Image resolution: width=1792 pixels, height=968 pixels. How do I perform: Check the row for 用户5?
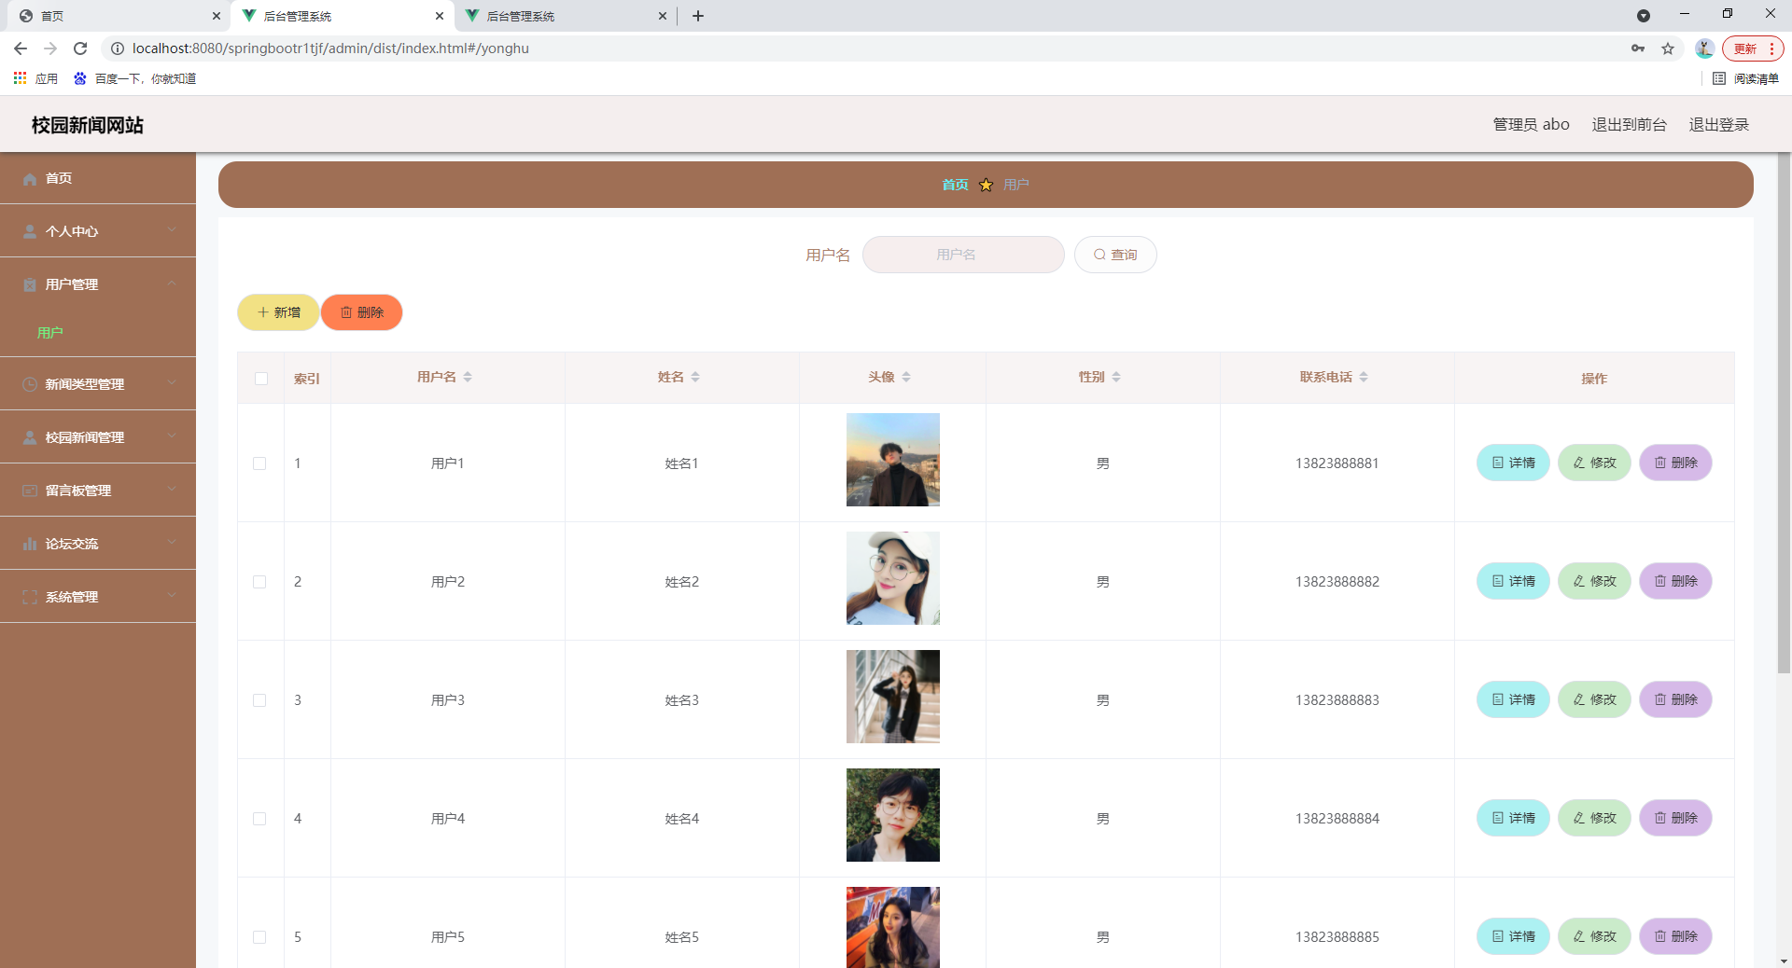point(259,937)
